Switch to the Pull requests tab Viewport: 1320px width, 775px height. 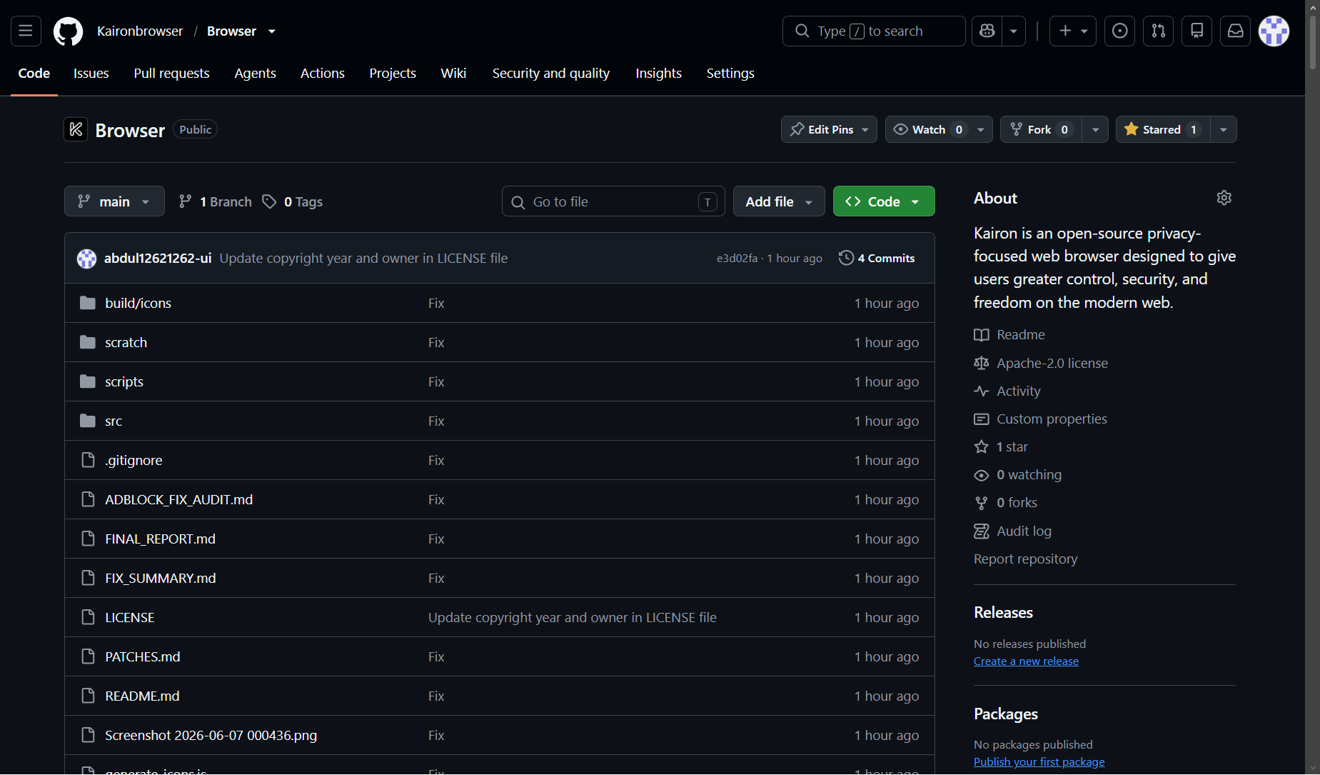171,73
